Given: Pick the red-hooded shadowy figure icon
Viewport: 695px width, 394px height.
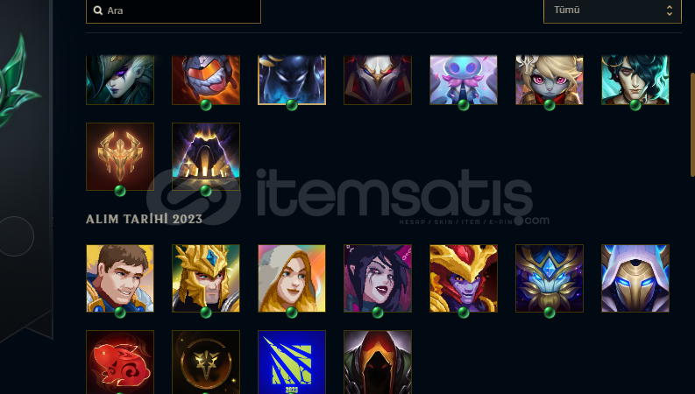Looking at the screenshot, I should (x=378, y=362).
